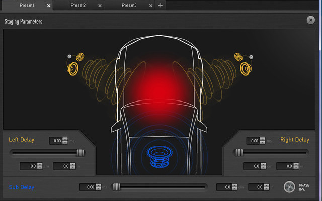The height and width of the screenshot is (201, 322).
Task: Click the gray dot near left tweeter
Action: click(69, 56)
